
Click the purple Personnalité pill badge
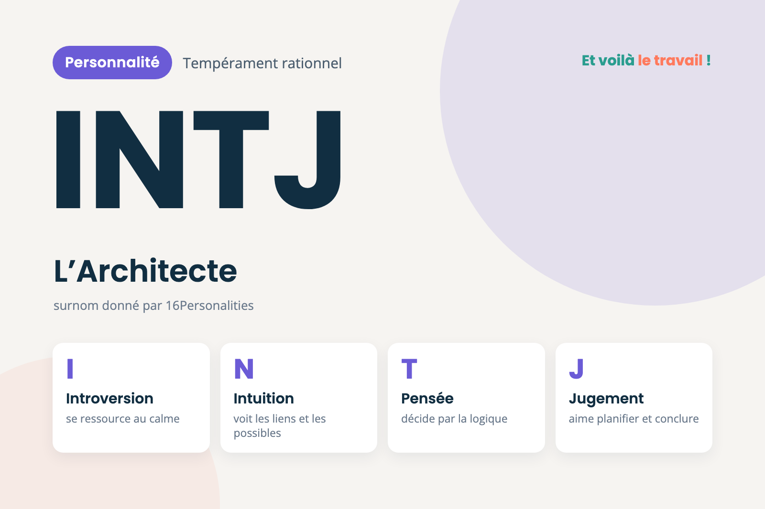(112, 63)
